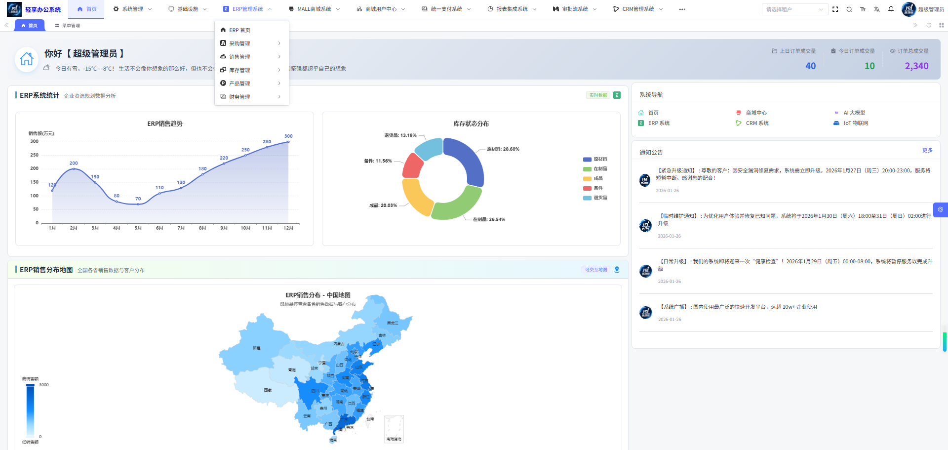The width and height of the screenshot is (948, 450).
Task: Open the floating settings gear on right edge
Action: 941,209
